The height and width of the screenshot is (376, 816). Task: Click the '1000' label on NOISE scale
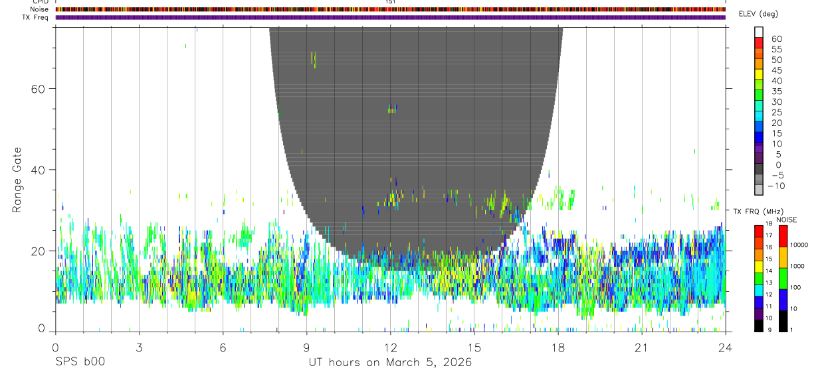[x=797, y=265]
